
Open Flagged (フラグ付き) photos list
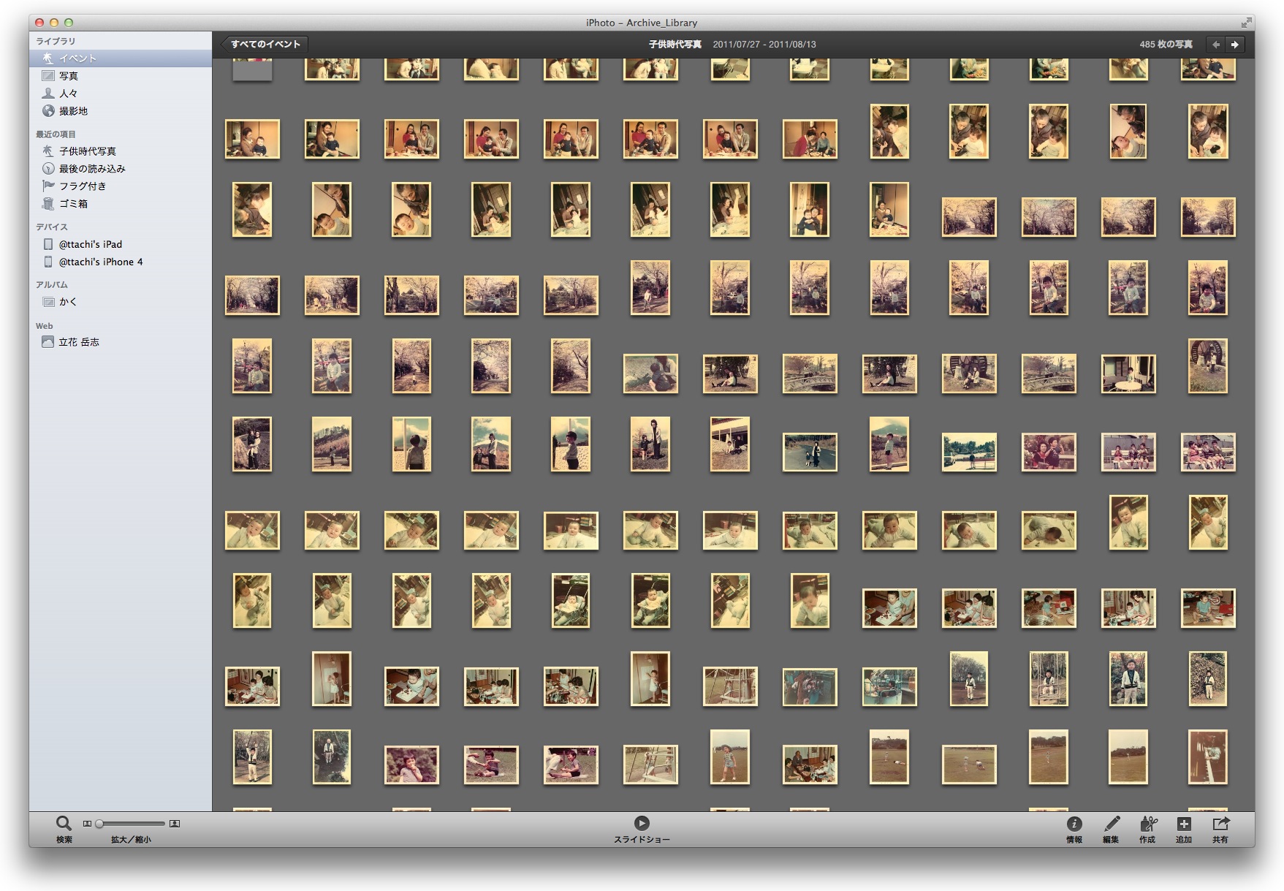pyautogui.click(x=82, y=186)
